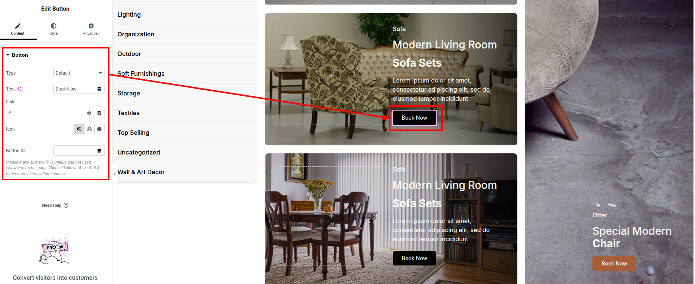The image size is (695, 284).
Task: Open the Advanced settings tab
Action: click(x=91, y=29)
